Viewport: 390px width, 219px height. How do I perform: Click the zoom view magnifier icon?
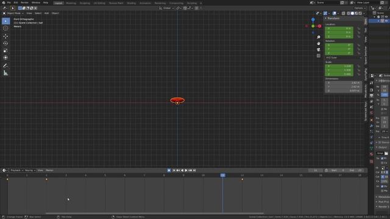(319, 37)
